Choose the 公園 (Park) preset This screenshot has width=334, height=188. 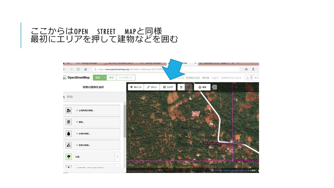(x=89, y=157)
